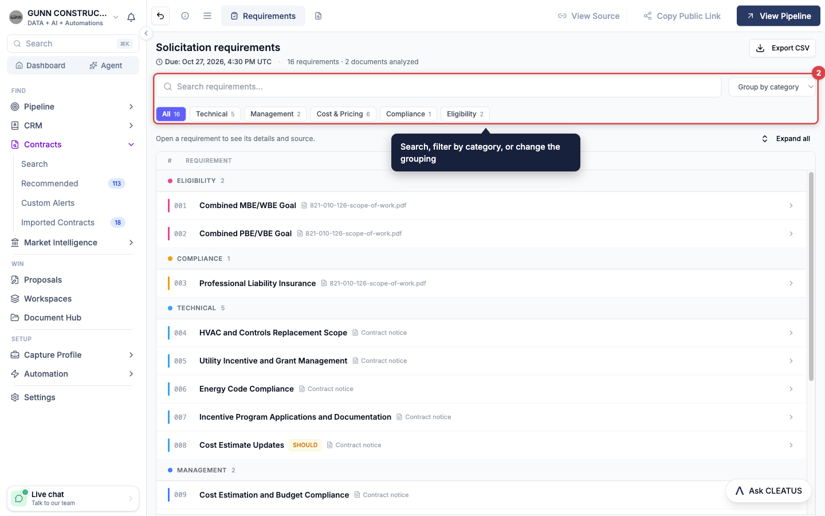Image resolution: width=825 pixels, height=516 pixels.
Task: Open the Combined PBE/VBE Goal requirement
Action: [x=481, y=233]
